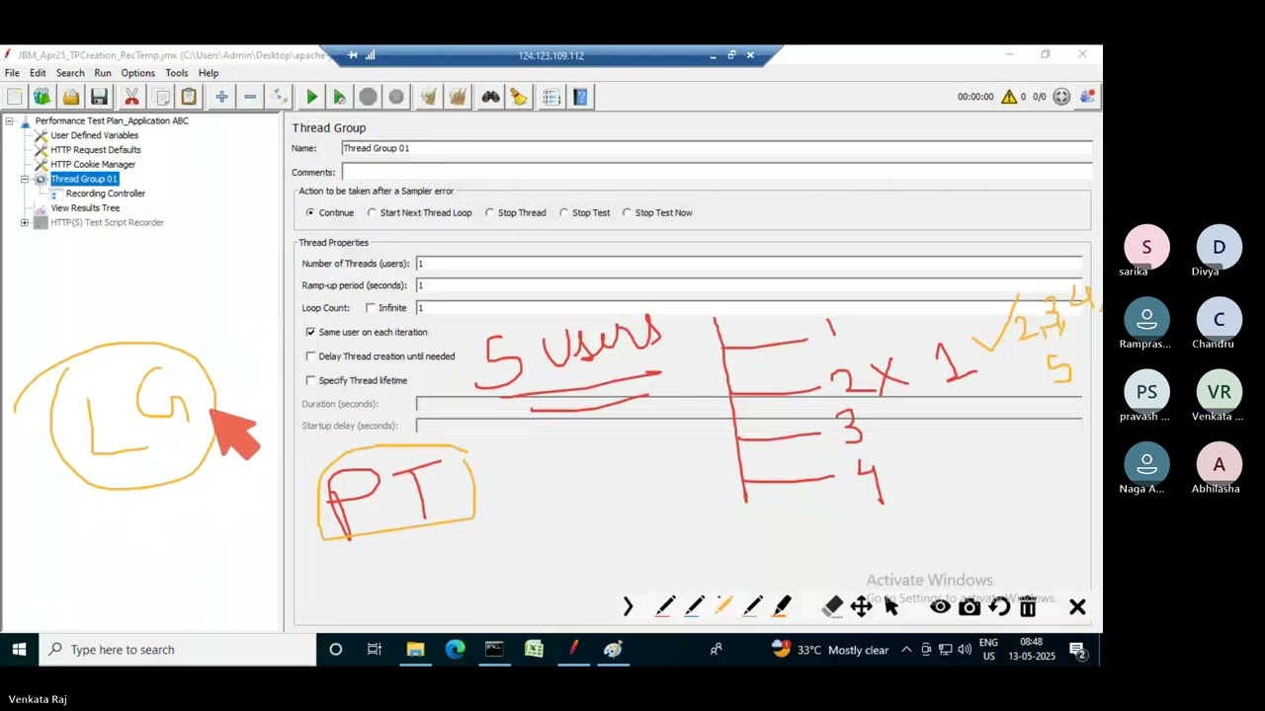Image resolution: width=1265 pixels, height=711 pixels.
Task: Select HTTP Cookie Manager in tree
Action: coord(93,164)
